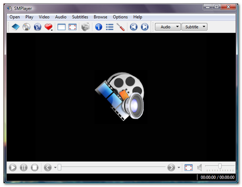Expand the forward options dropdown arrow
This screenshot has width=242, height=187.
tap(179, 167)
